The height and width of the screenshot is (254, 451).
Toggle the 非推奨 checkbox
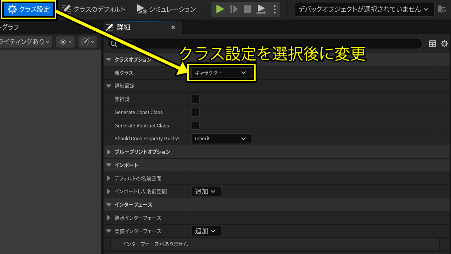coord(195,99)
